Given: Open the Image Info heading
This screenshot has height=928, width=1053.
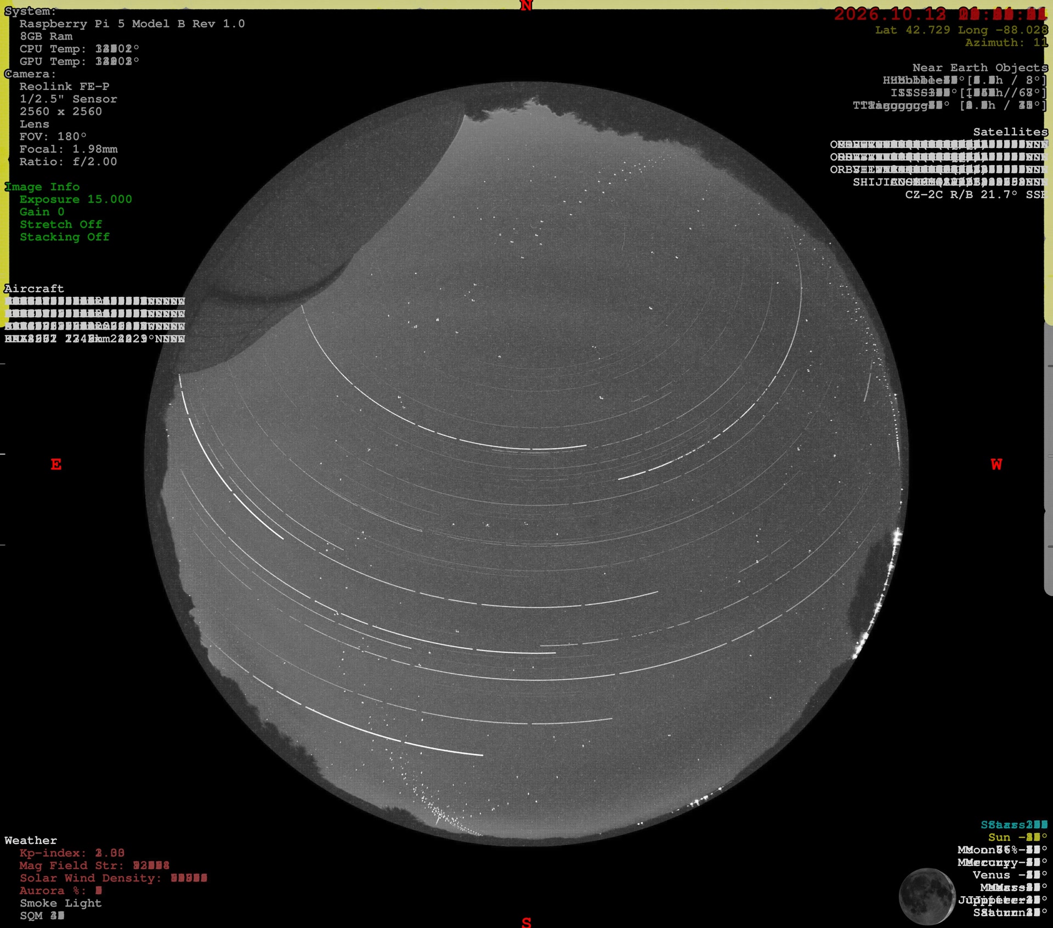Looking at the screenshot, I should click(x=42, y=186).
